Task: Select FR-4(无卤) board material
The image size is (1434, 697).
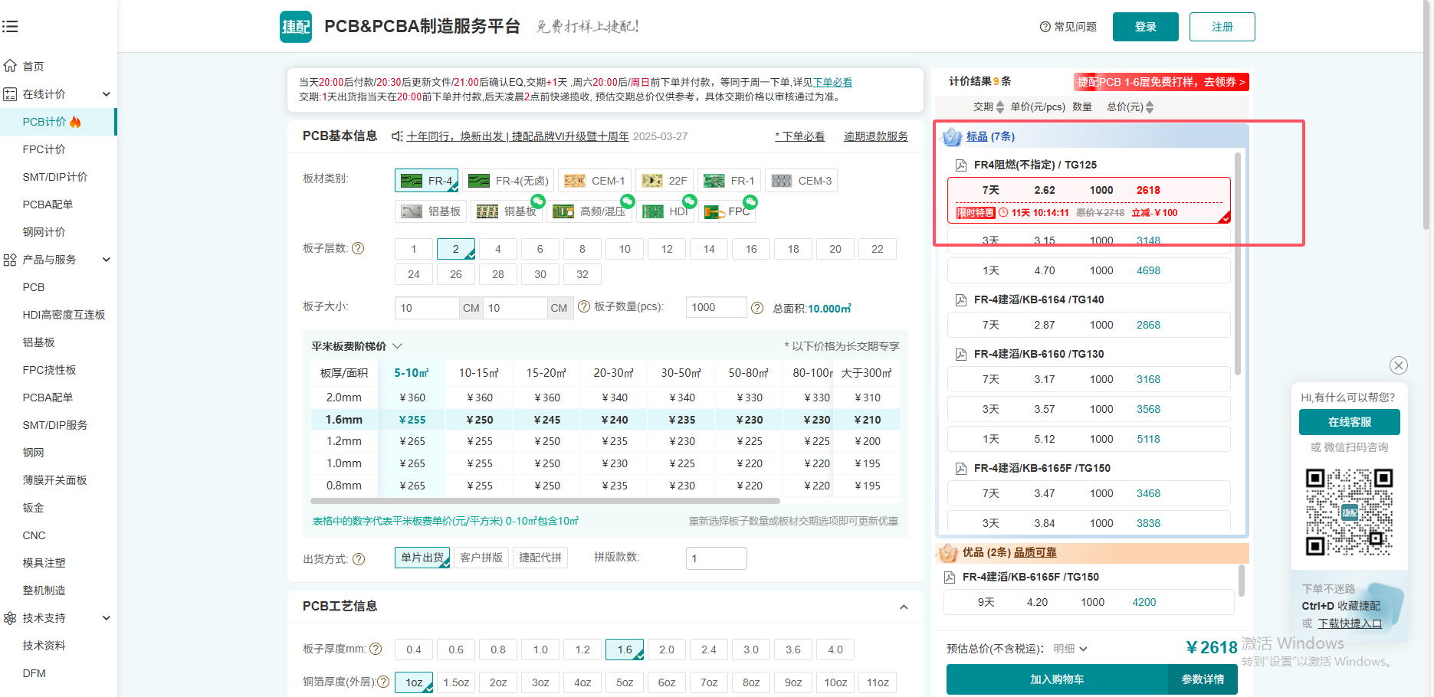Action: click(x=509, y=181)
